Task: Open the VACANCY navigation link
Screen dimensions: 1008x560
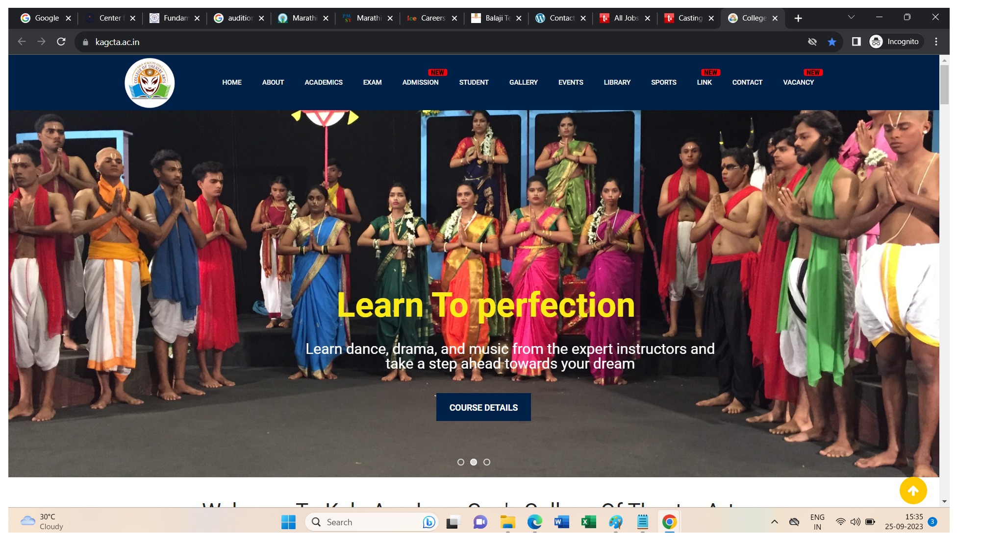Action: 798,82
